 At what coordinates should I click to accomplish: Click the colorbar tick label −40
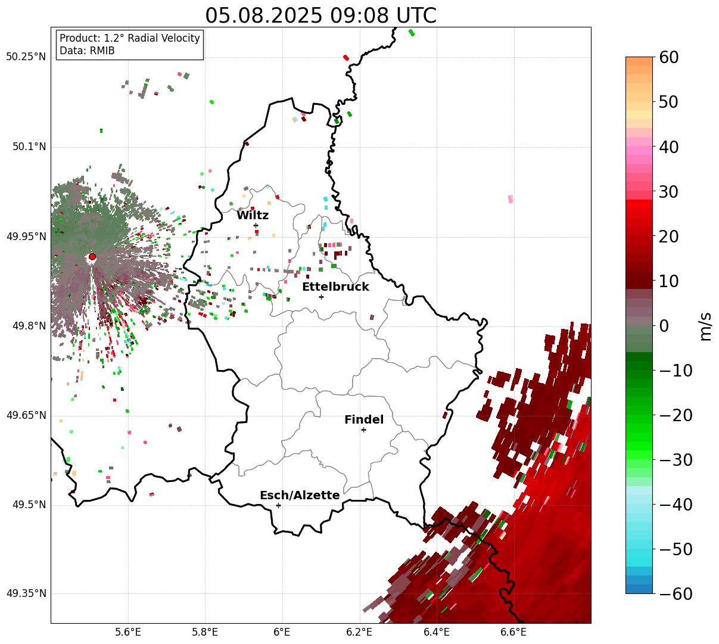point(676,505)
